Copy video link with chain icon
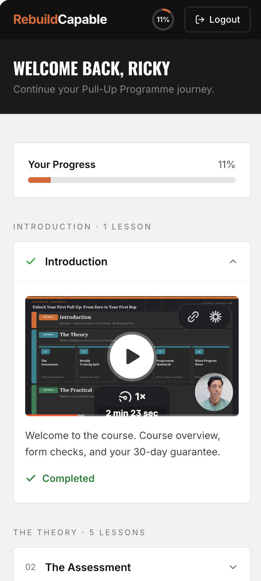The image size is (261, 581). point(193,316)
